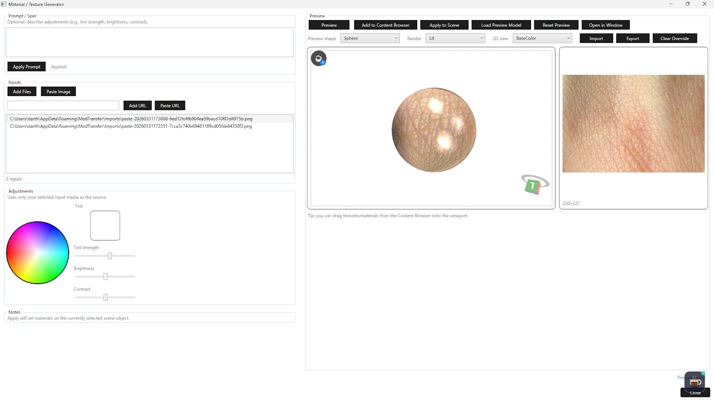Click into the prompt description text box
Image resolution: width=714 pixels, height=401 pixels.
pos(149,42)
